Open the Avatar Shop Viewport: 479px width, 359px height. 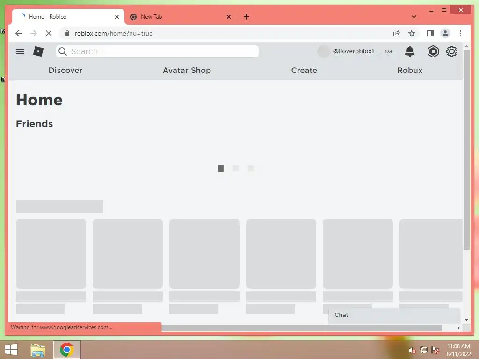point(187,70)
